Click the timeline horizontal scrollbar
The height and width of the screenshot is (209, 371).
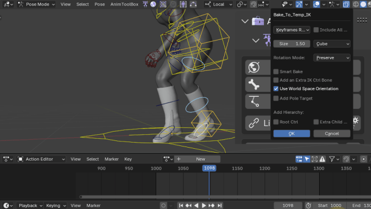tap(225, 197)
